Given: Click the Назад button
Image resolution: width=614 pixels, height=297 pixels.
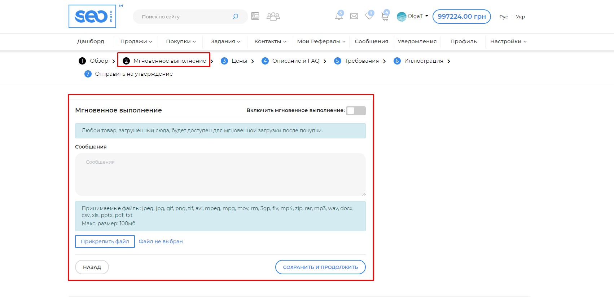Looking at the screenshot, I should (92, 267).
